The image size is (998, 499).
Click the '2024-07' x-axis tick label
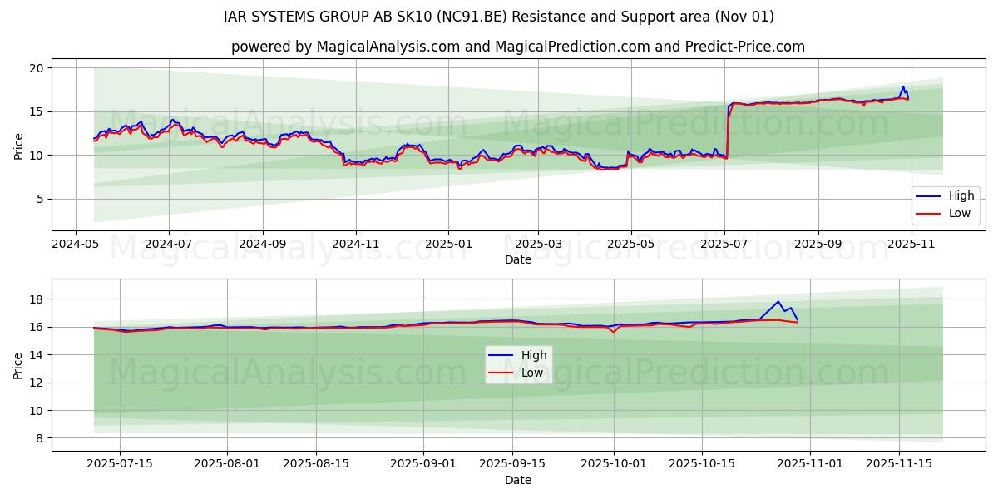tap(169, 245)
